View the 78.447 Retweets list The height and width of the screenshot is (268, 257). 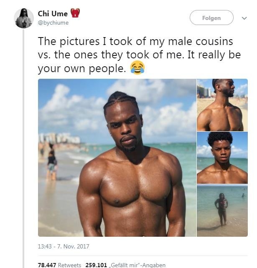point(59,265)
